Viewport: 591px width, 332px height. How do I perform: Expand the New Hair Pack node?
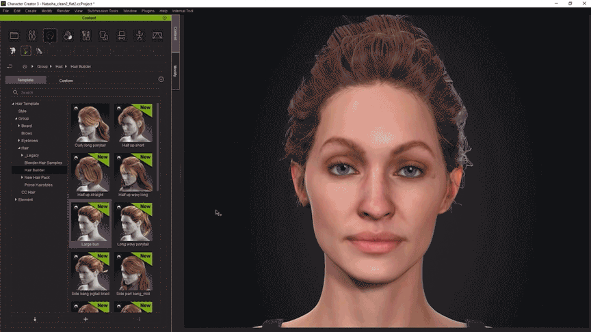[x=22, y=178]
